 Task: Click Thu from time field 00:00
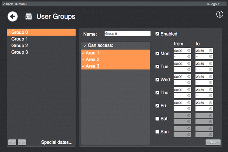click(x=182, y=90)
